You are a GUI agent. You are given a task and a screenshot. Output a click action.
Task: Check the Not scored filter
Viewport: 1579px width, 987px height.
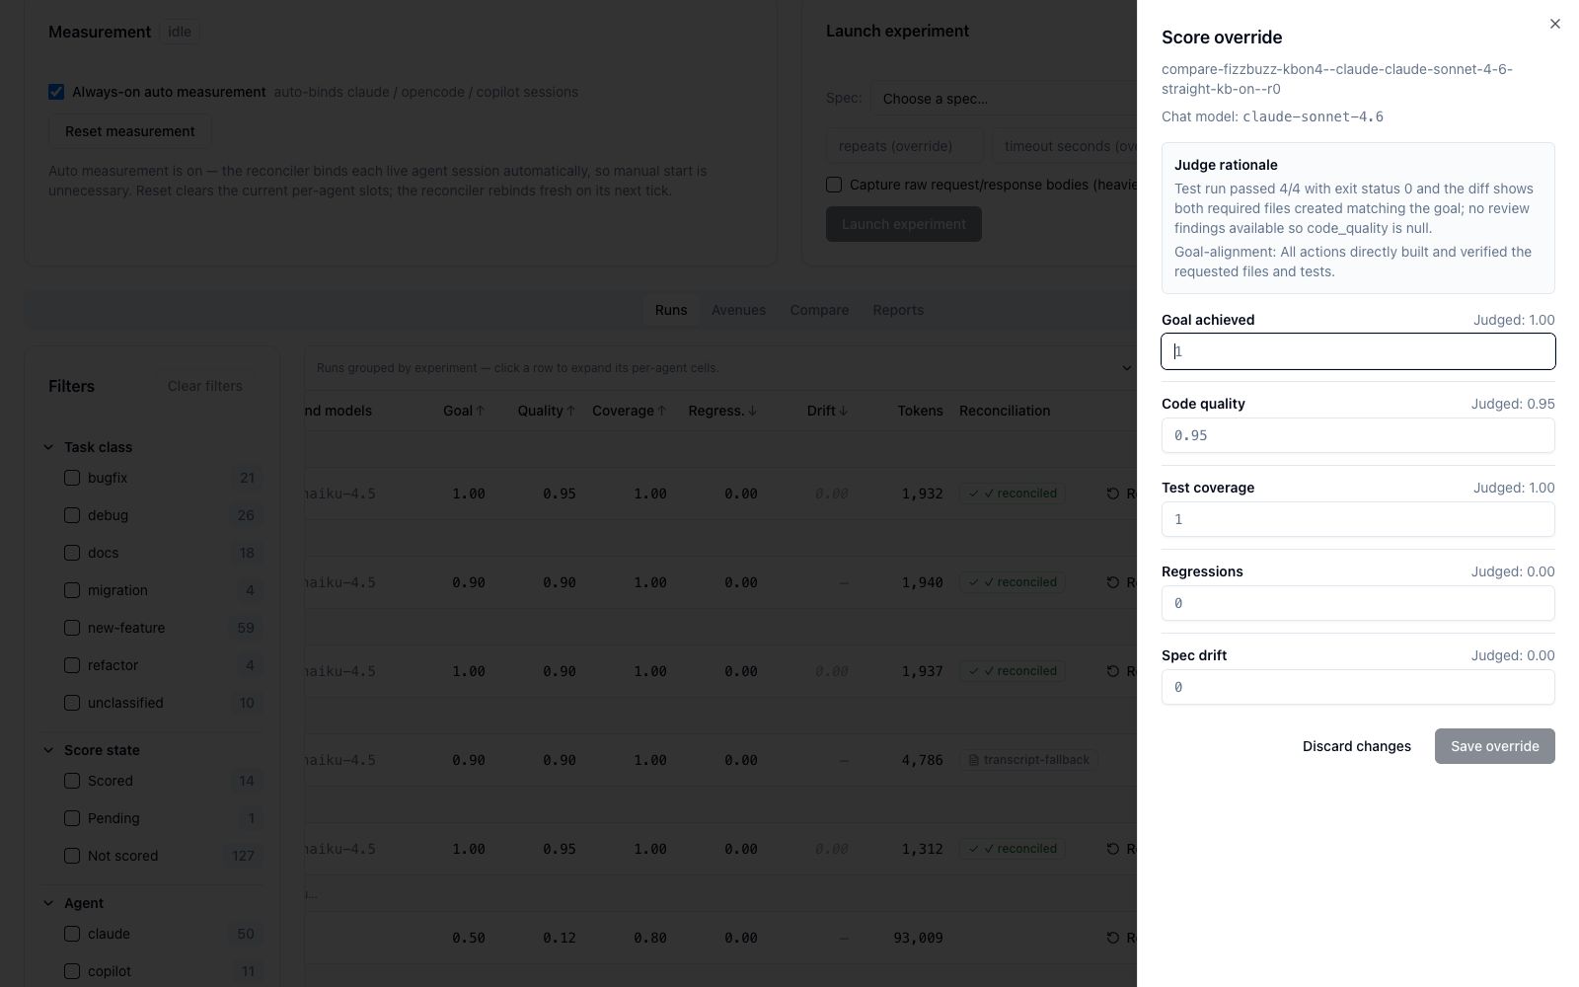pyautogui.click(x=72, y=856)
